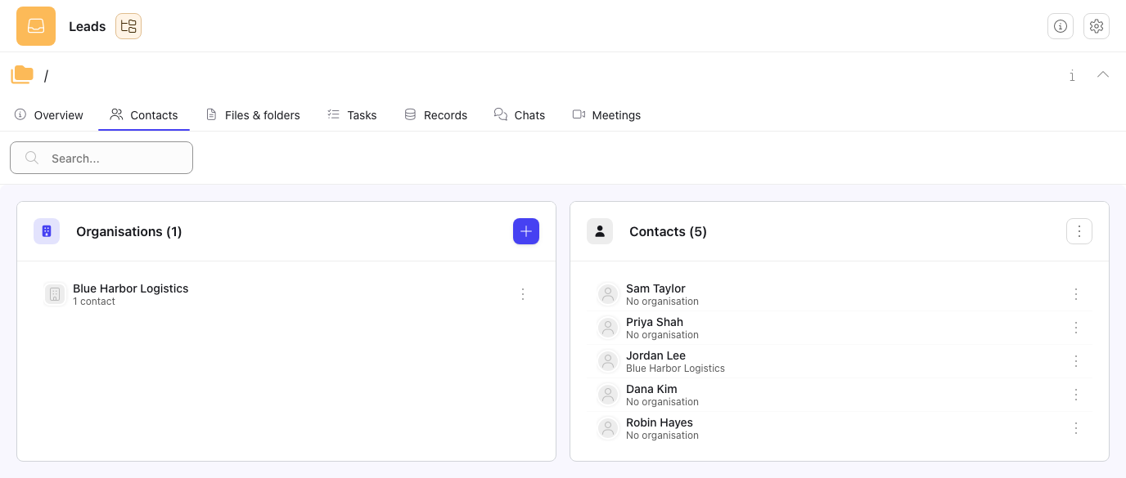Open the Records tab
Image resolution: width=1126 pixels, height=478 pixels.
[x=436, y=115]
